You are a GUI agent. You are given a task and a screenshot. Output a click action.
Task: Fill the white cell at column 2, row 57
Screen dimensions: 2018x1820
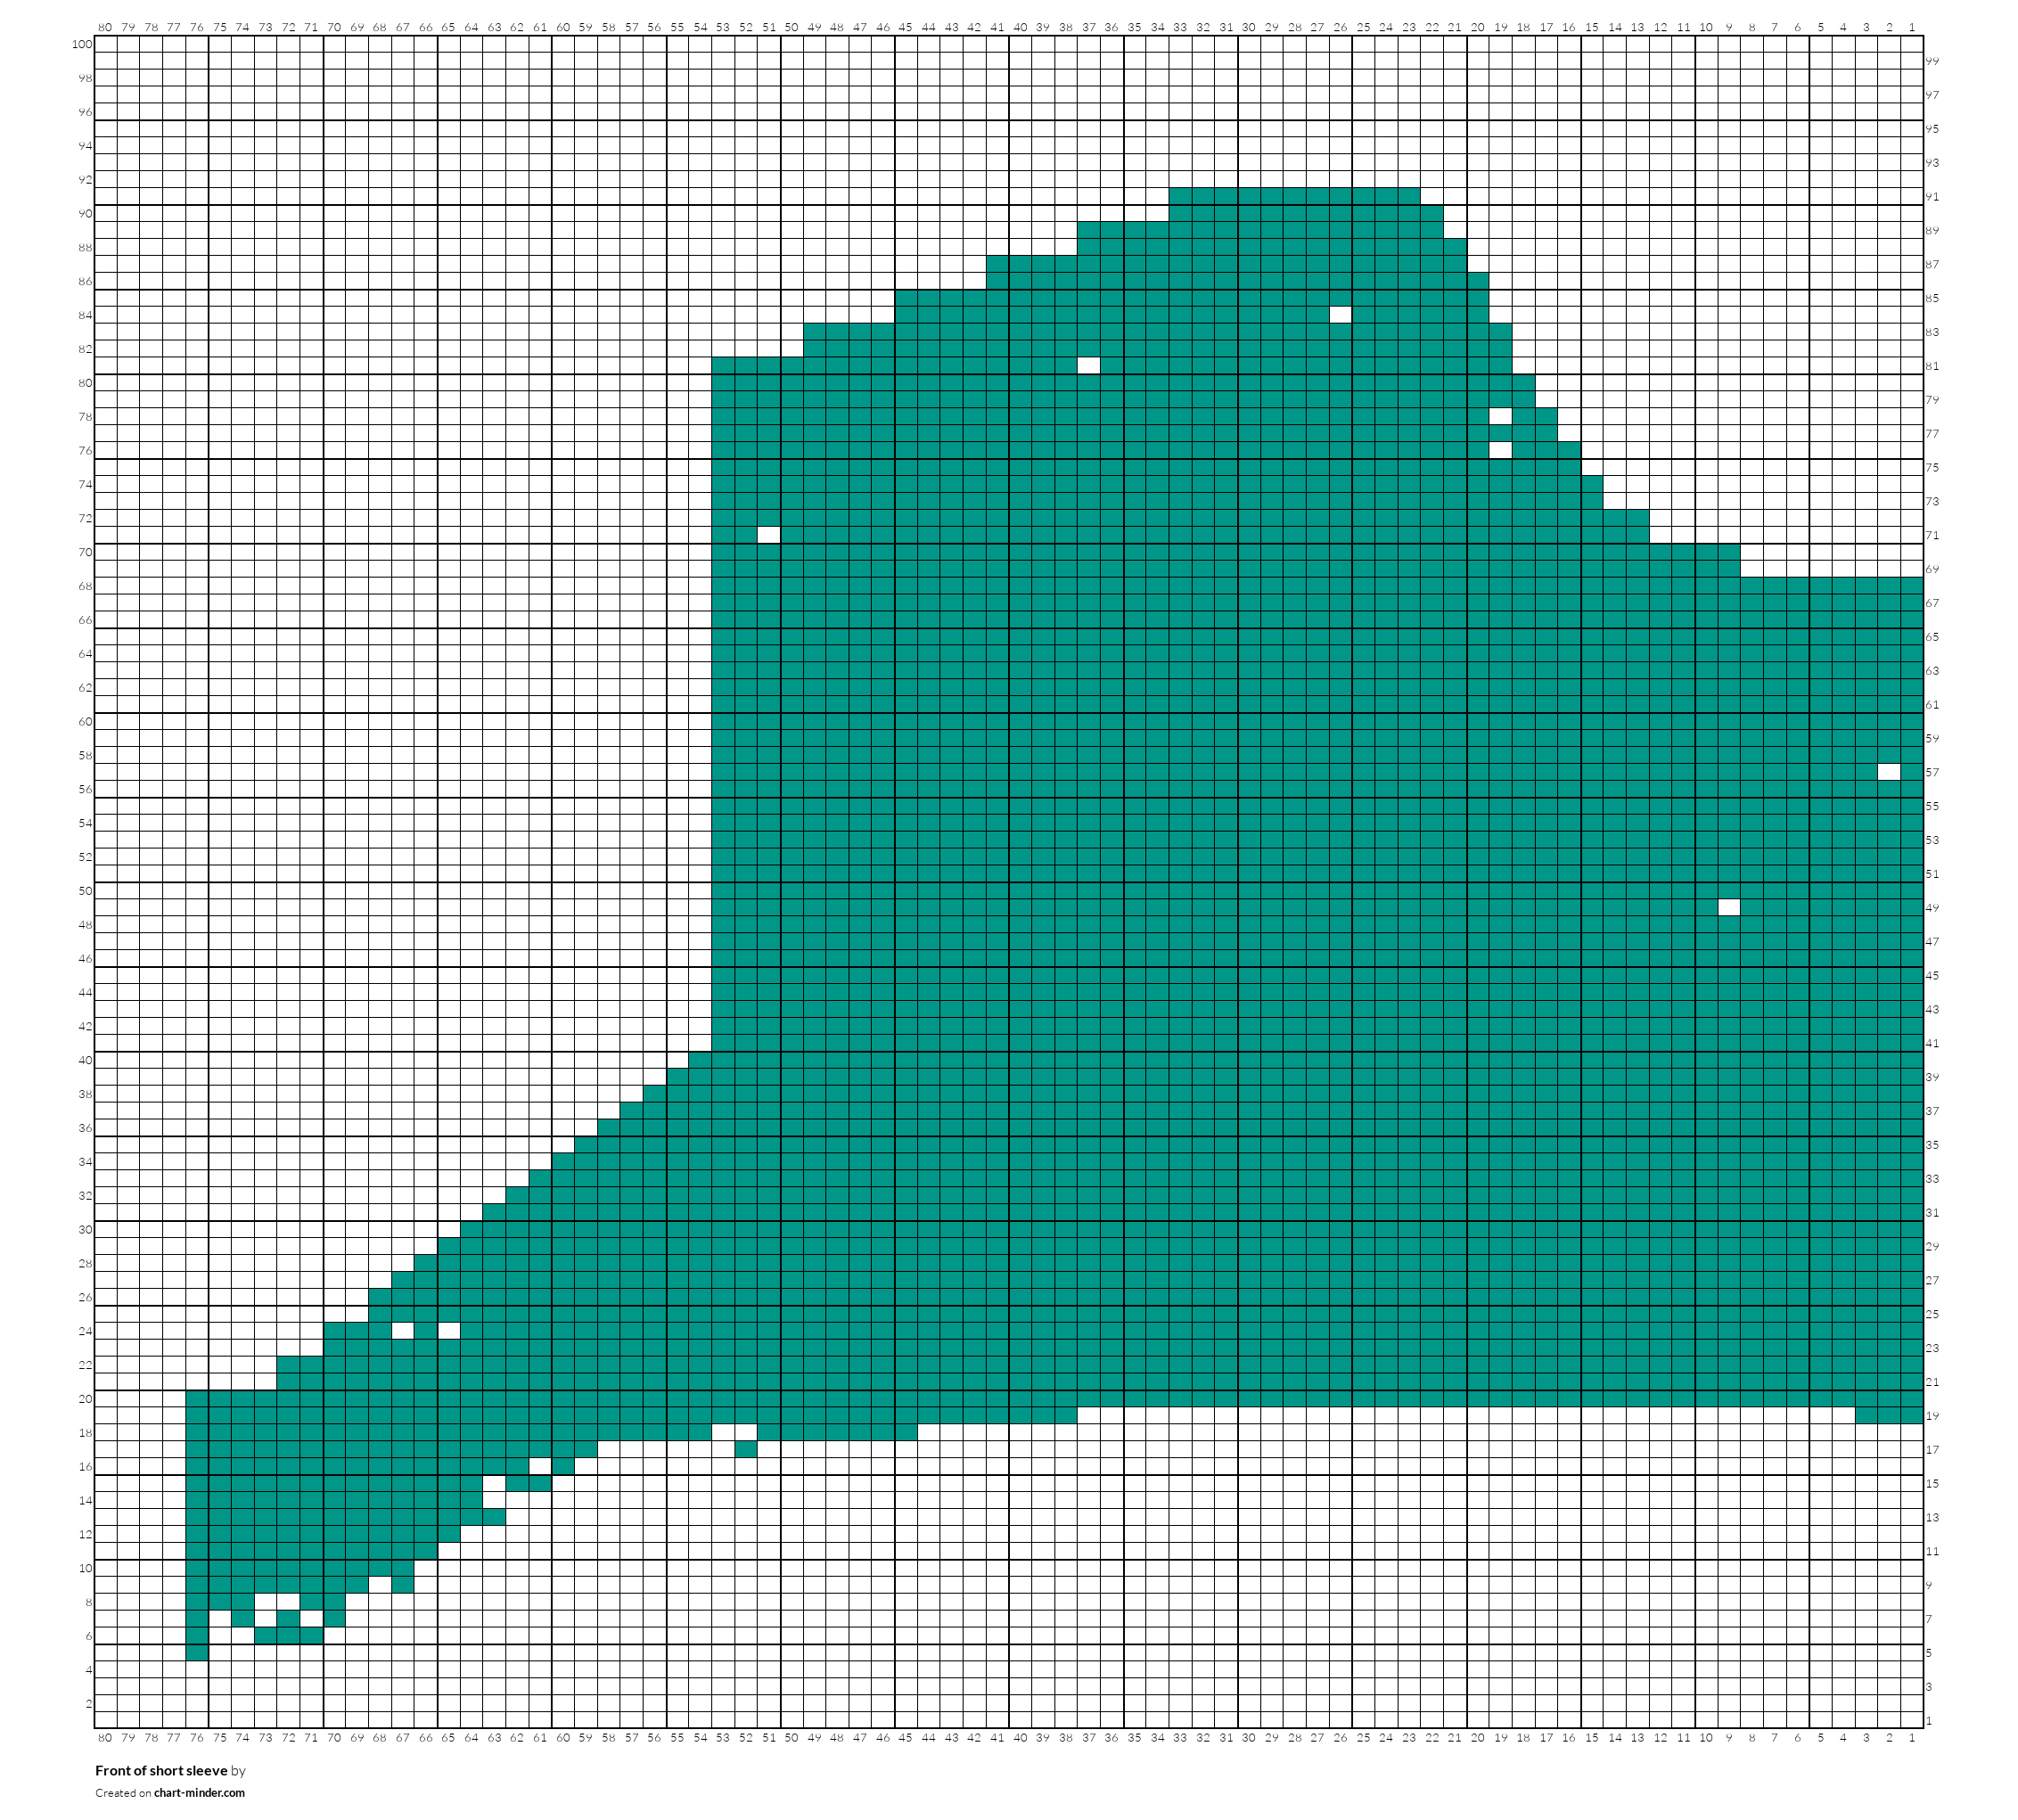[1889, 772]
